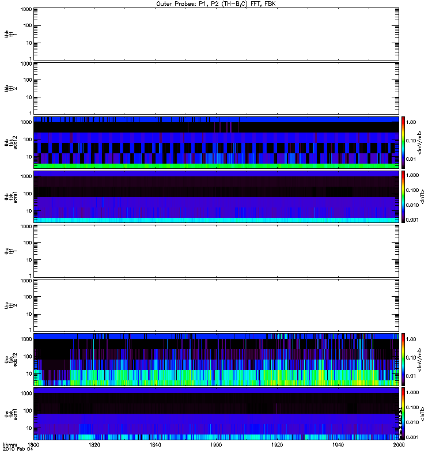
Task: Select the empty thb fff 2 panel
Action: point(216,88)
